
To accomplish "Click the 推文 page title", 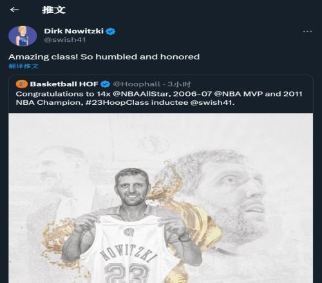I will click(x=53, y=10).
